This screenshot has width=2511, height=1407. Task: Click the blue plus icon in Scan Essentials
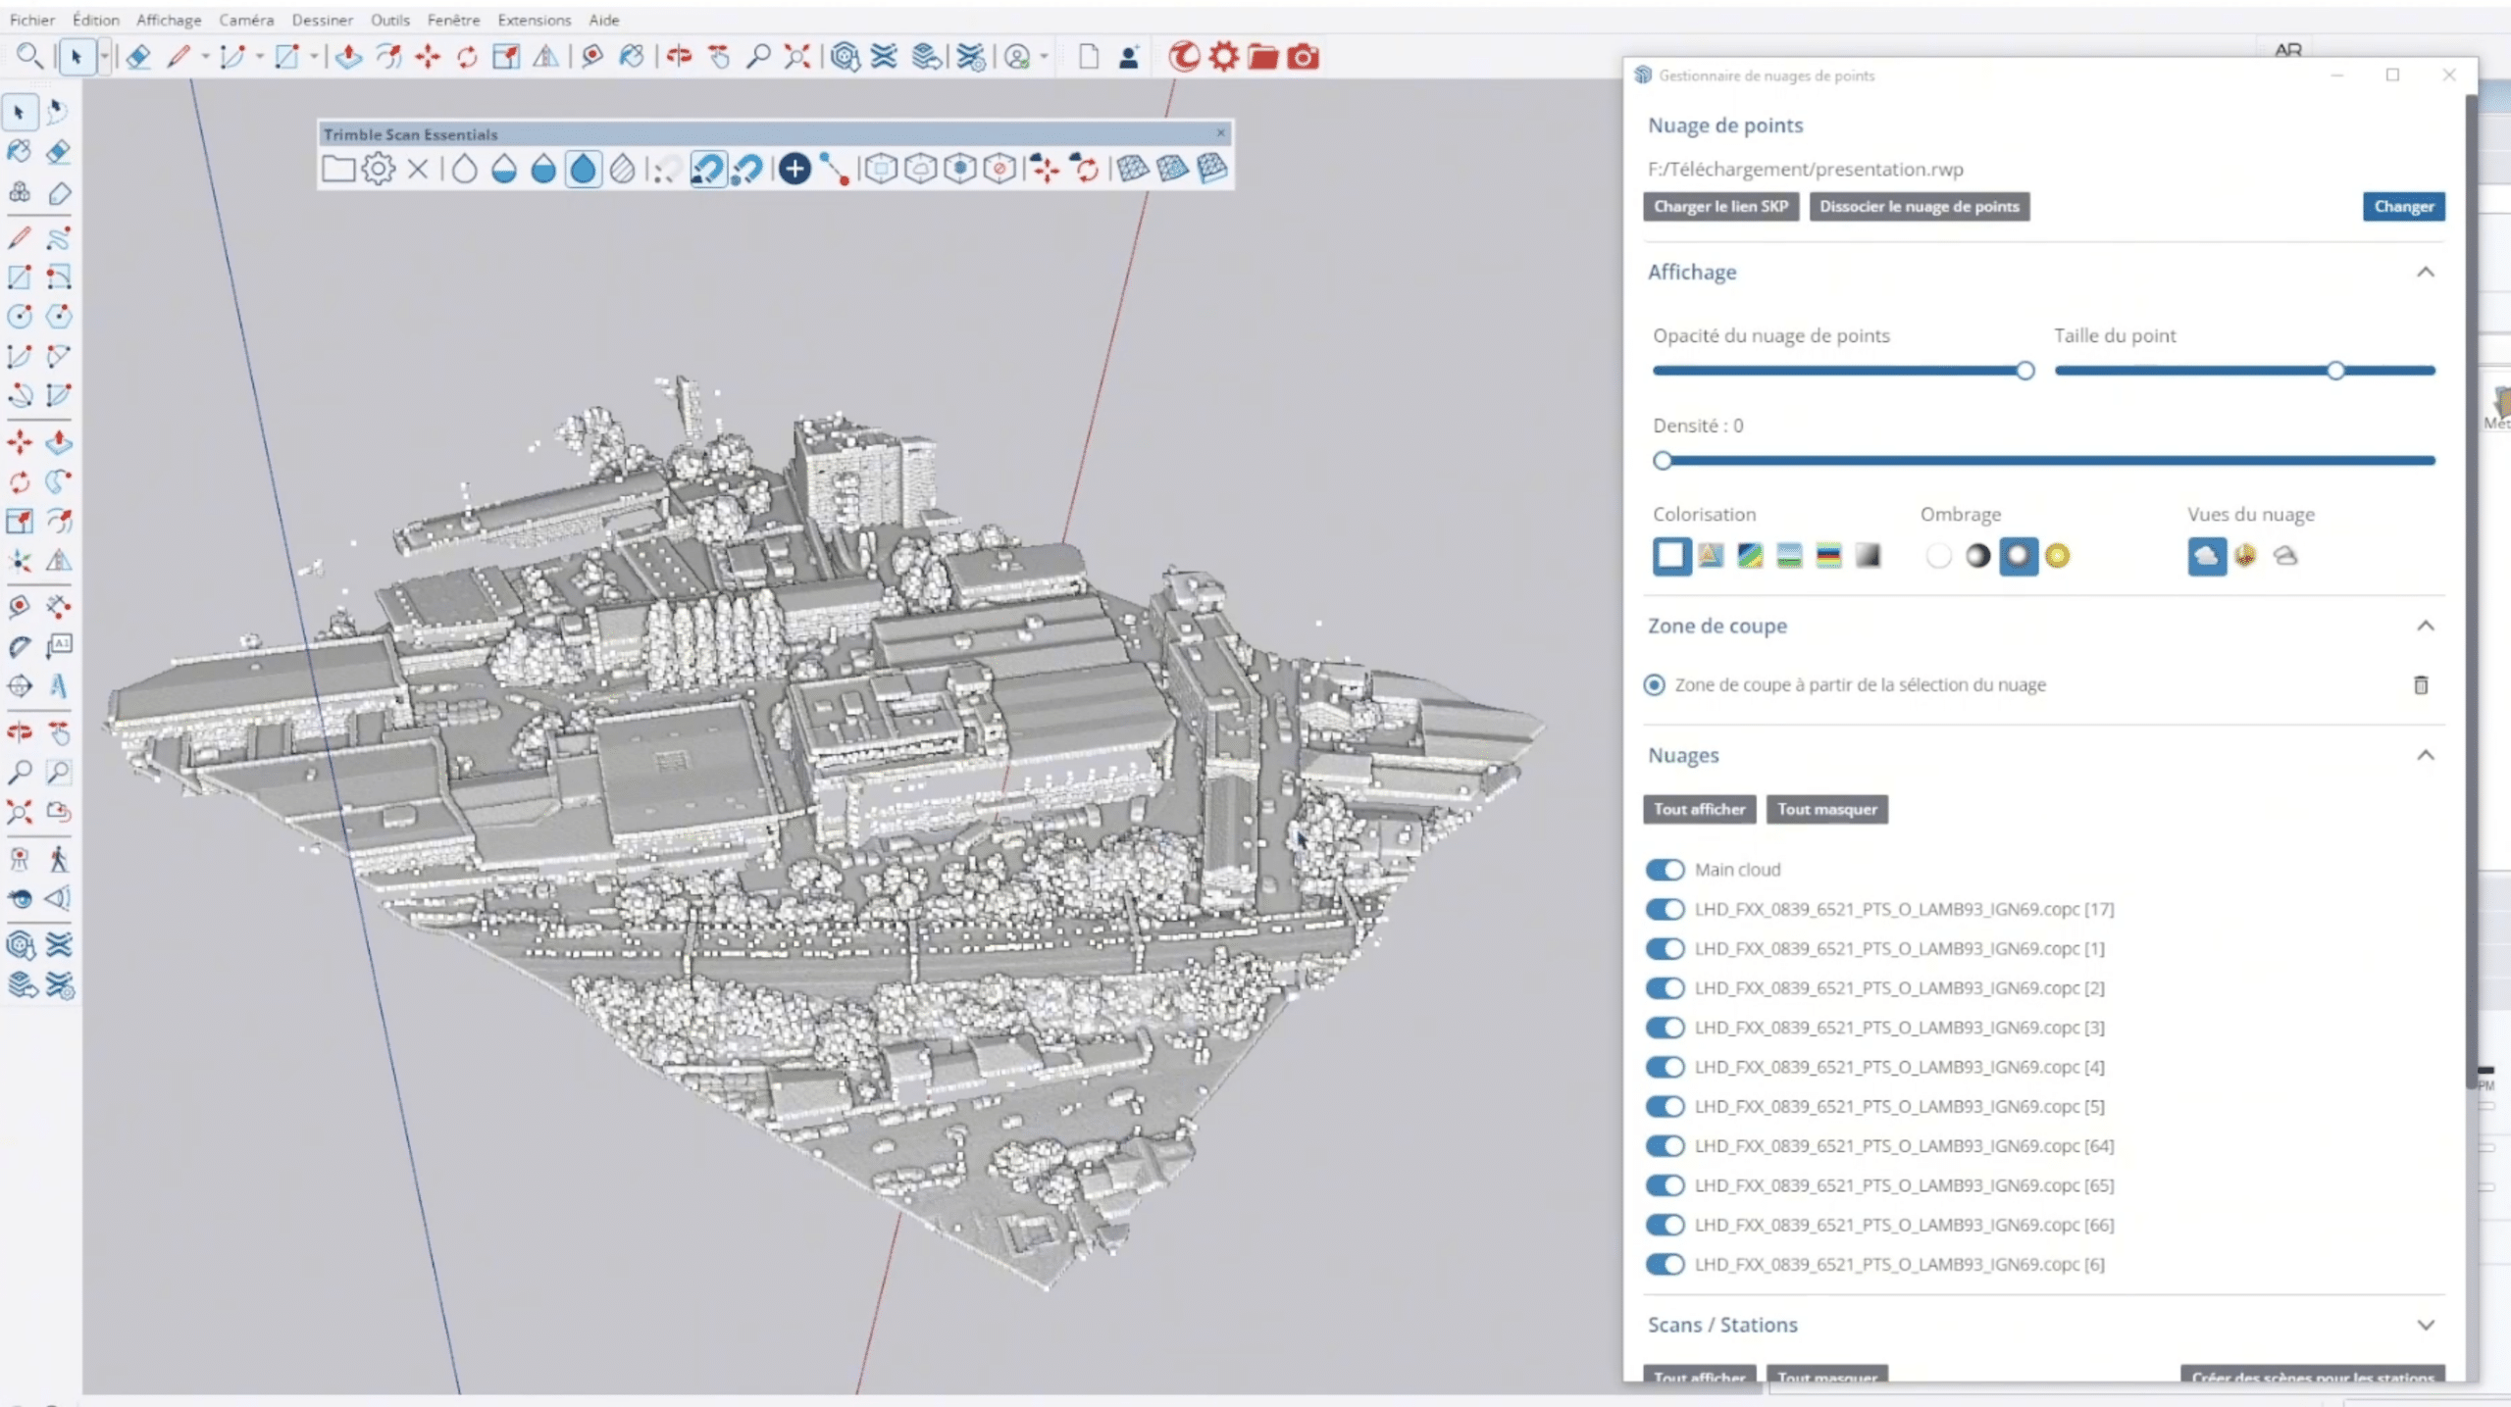tap(794, 169)
